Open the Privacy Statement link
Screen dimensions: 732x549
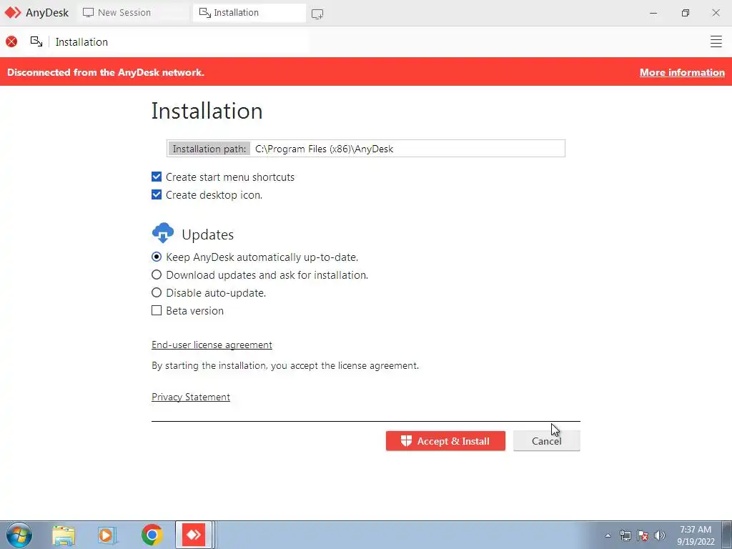pyautogui.click(x=190, y=397)
